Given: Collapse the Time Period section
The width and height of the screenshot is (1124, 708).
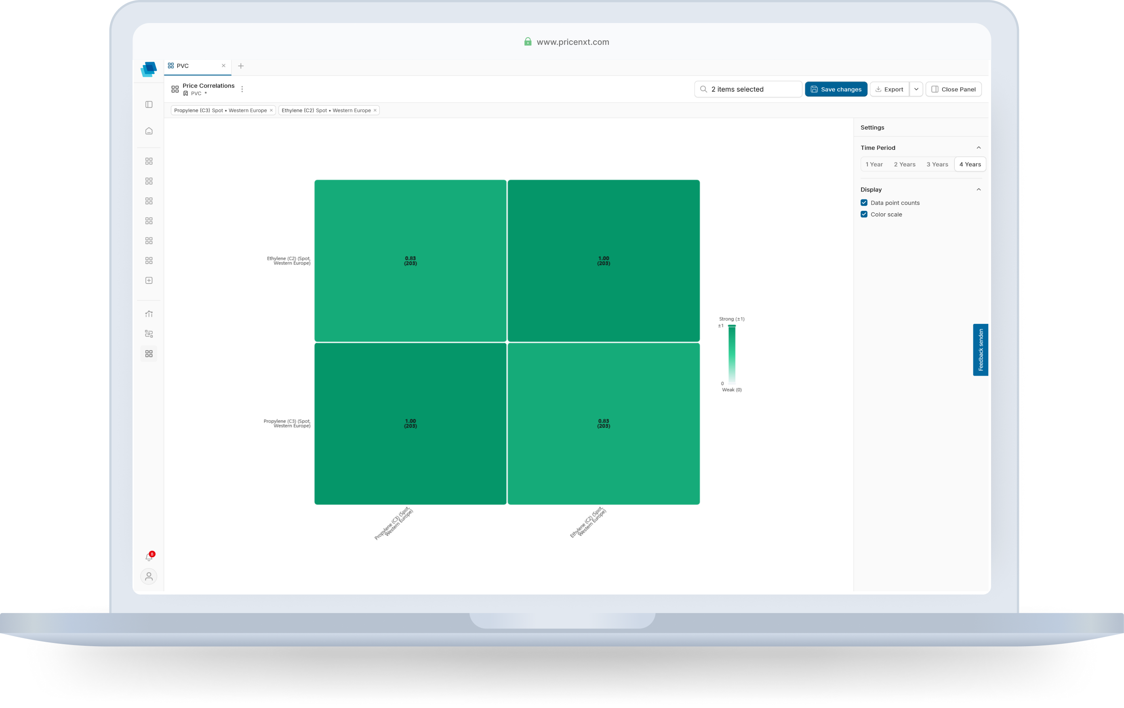Looking at the screenshot, I should (x=979, y=147).
